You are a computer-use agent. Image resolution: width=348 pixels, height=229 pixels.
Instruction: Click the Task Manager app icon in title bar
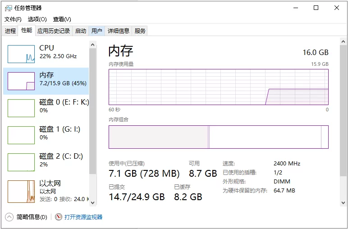pyautogui.click(x=9, y=8)
